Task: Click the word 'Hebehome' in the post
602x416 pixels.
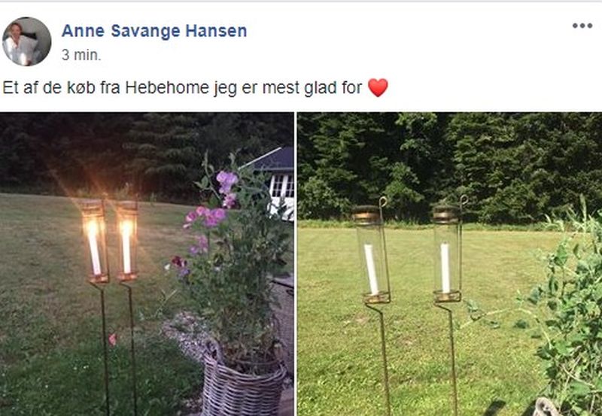Action: click(x=167, y=87)
